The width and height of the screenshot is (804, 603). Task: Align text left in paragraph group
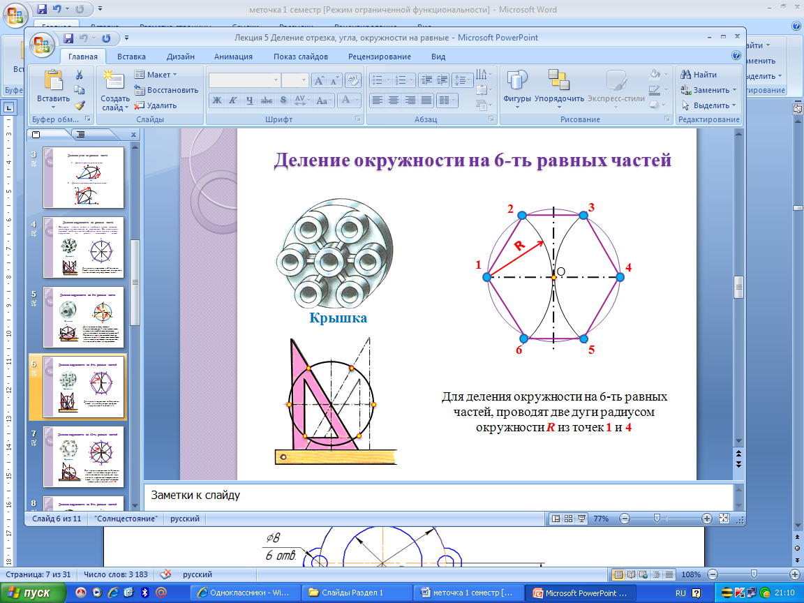378,100
